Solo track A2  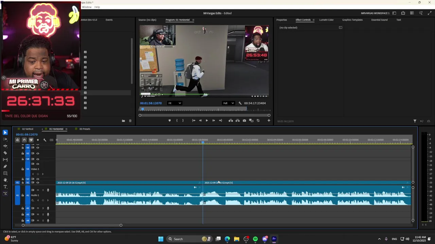(43, 208)
